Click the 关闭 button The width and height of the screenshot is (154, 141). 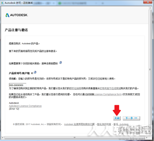[117, 118]
